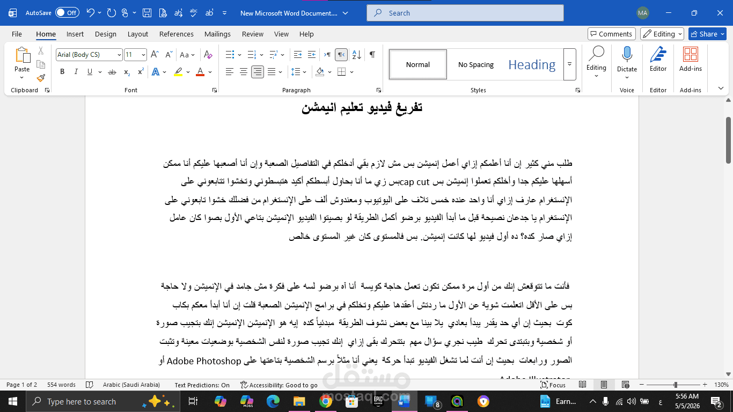The height and width of the screenshot is (412, 733).
Task: Expand the Paste options arrow
Action: pos(22,77)
